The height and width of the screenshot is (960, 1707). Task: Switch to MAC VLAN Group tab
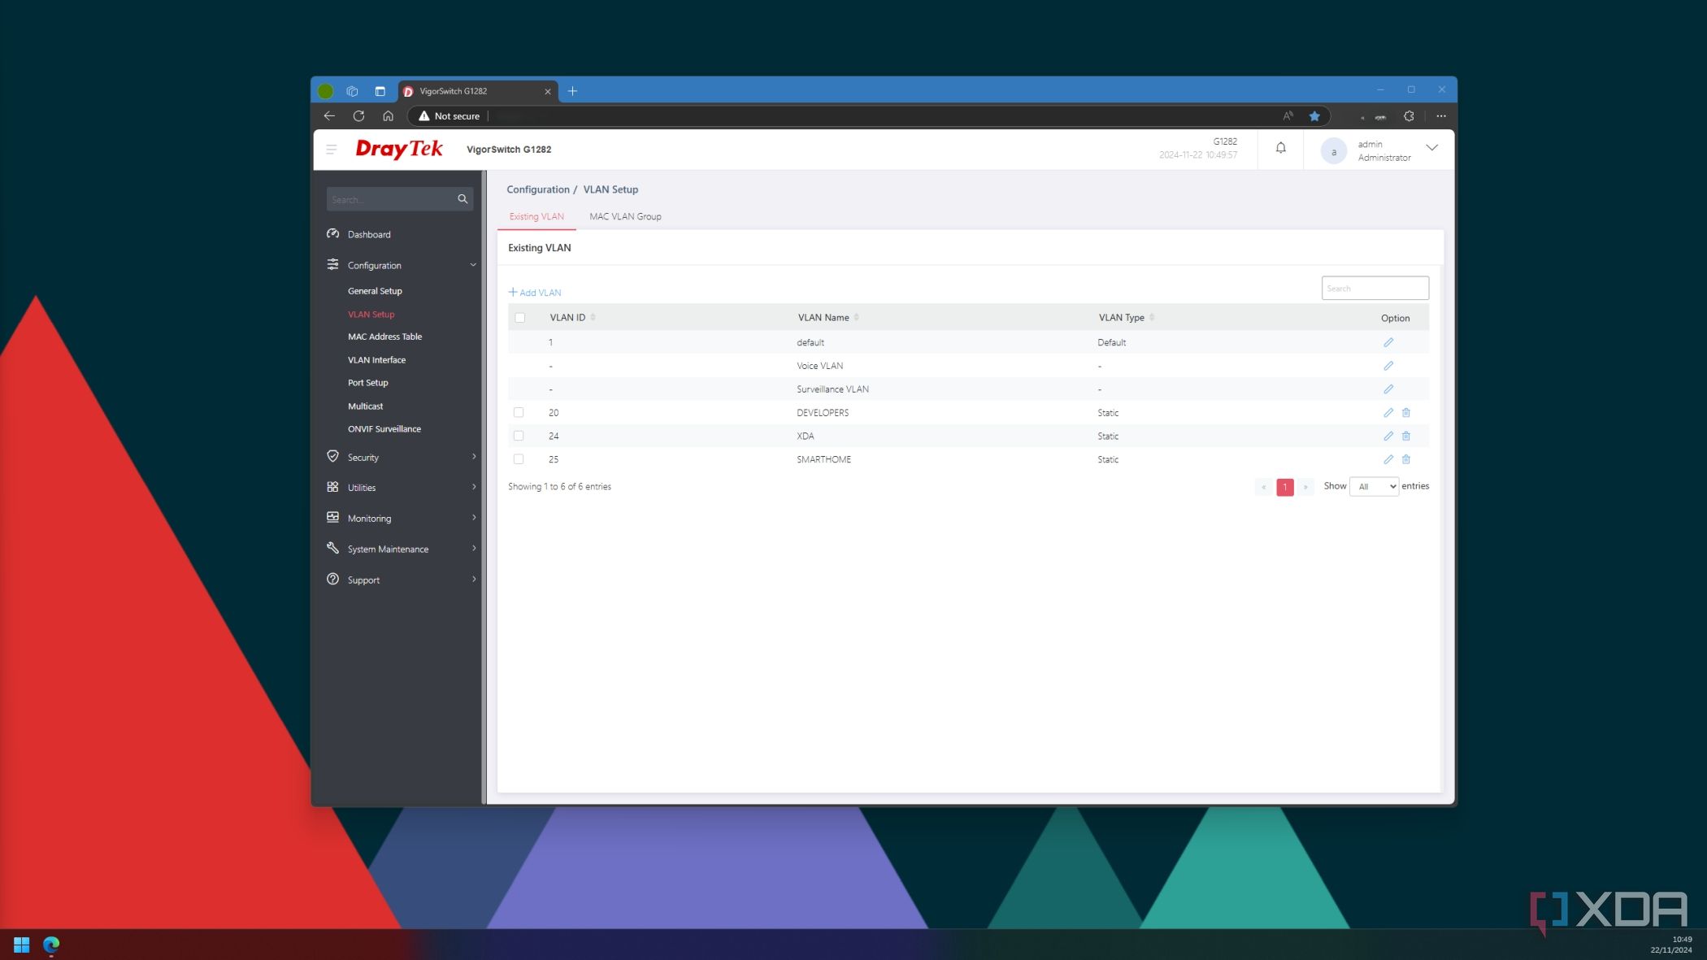pos(625,215)
